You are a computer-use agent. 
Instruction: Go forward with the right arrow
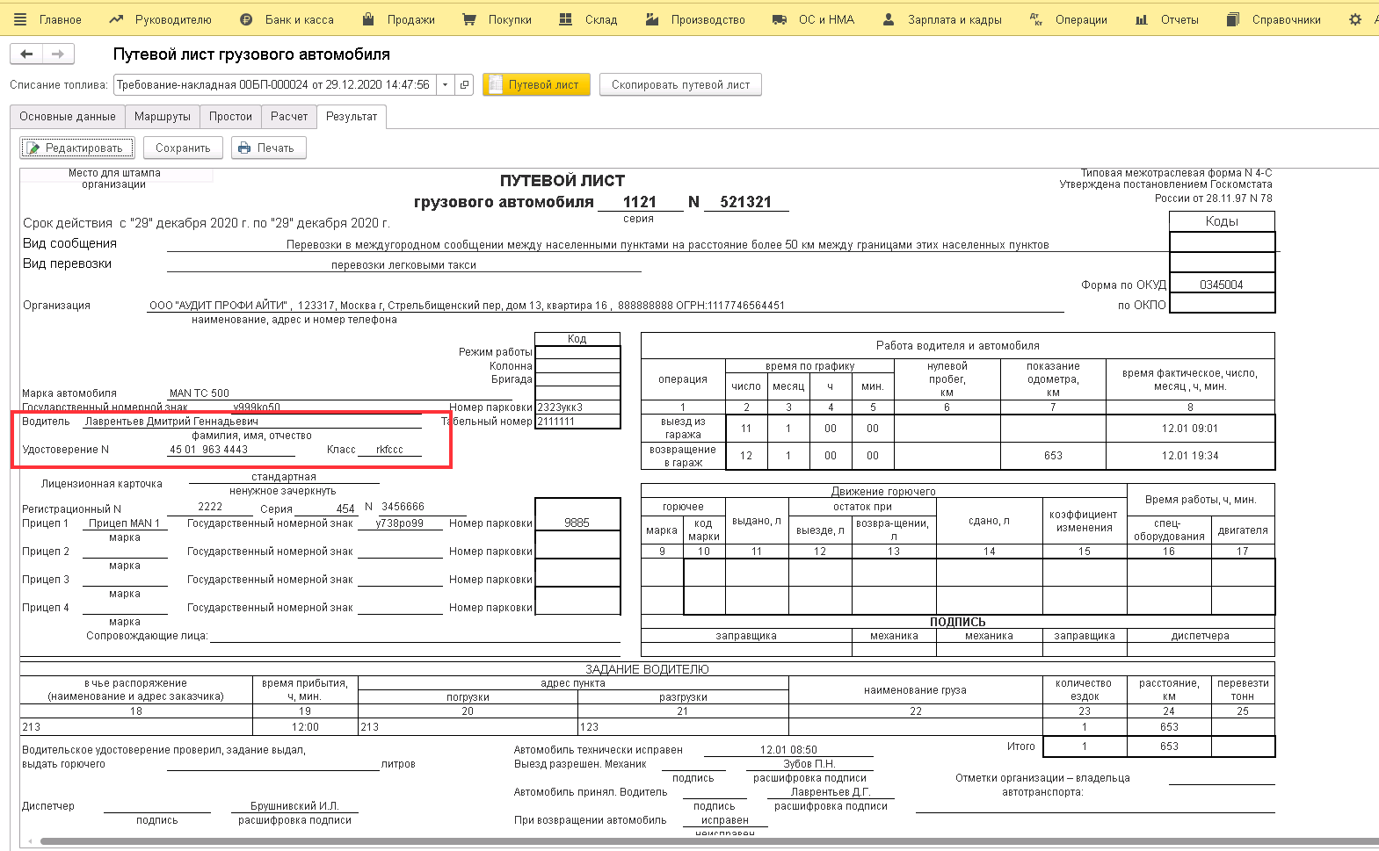[58, 54]
